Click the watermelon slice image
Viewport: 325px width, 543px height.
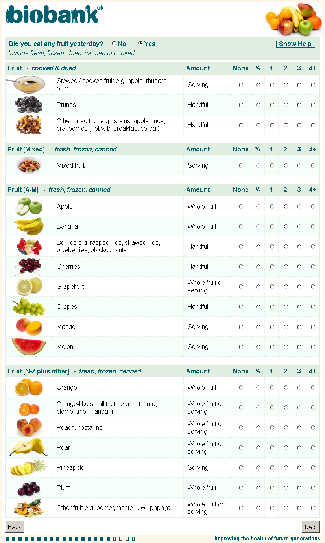point(29,346)
